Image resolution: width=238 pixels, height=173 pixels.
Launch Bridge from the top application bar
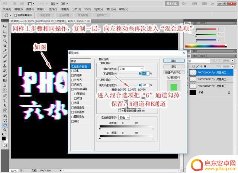point(15,3)
